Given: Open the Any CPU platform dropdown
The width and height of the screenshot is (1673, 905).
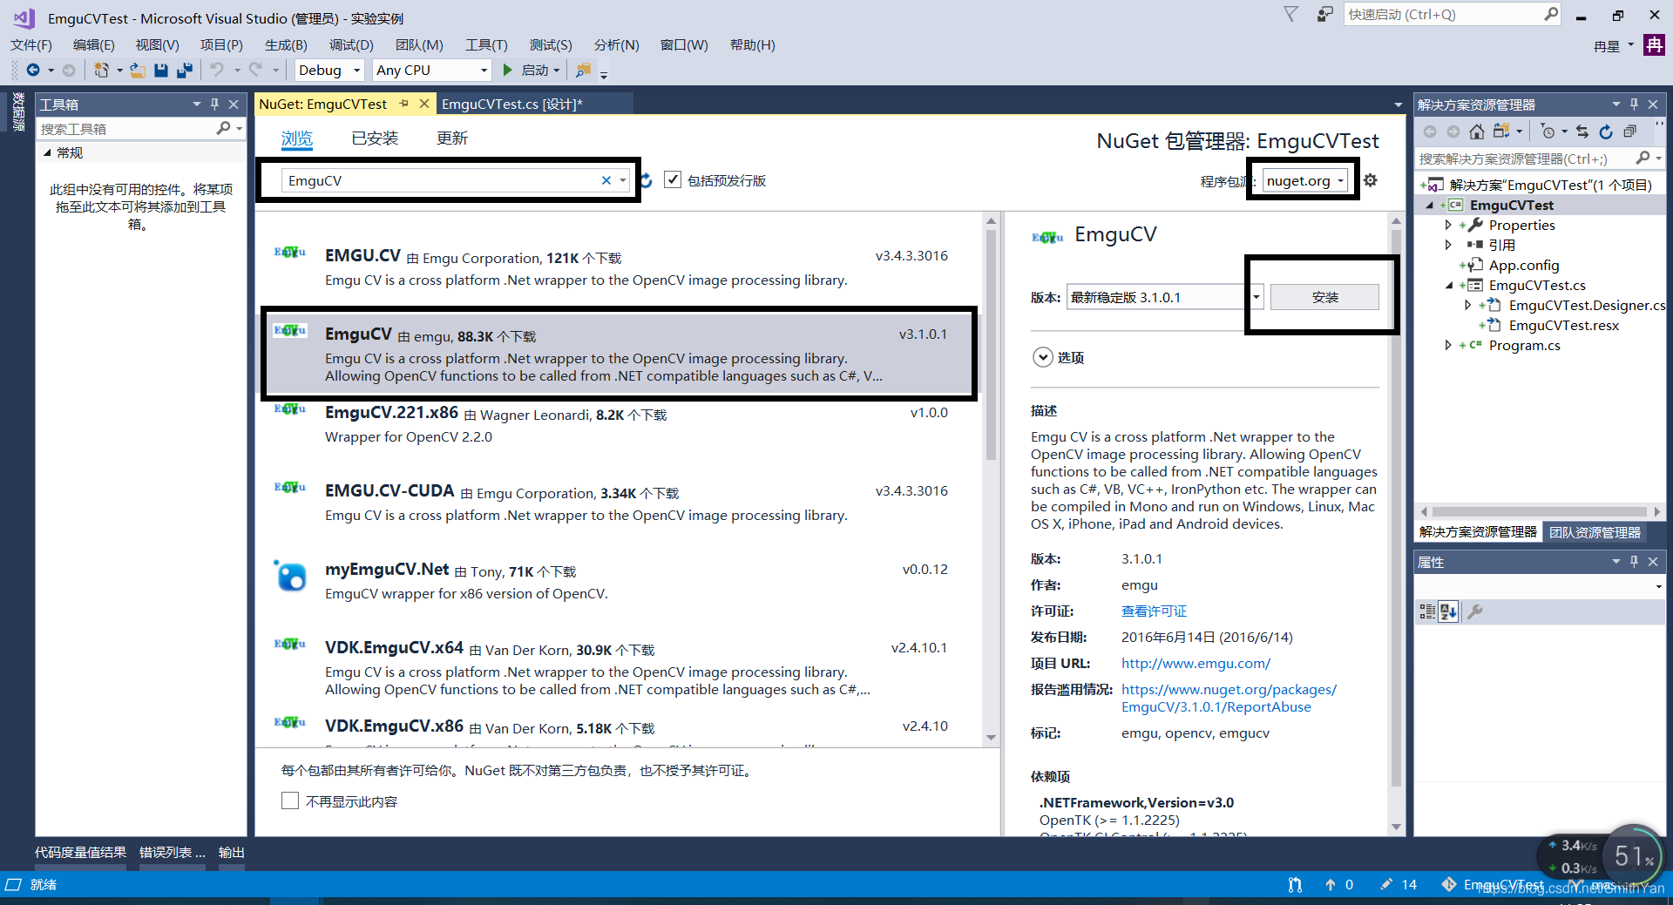Looking at the screenshot, I should 484,71.
